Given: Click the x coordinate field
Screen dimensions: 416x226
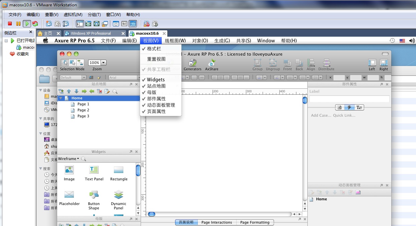Looking at the screenshot, I should pos(339,77).
